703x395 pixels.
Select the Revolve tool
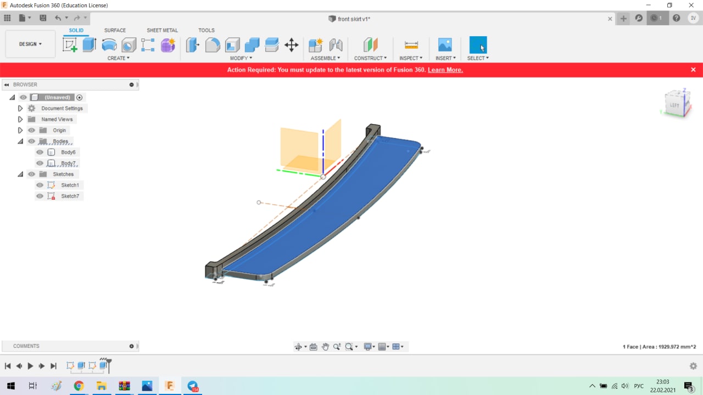click(109, 45)
